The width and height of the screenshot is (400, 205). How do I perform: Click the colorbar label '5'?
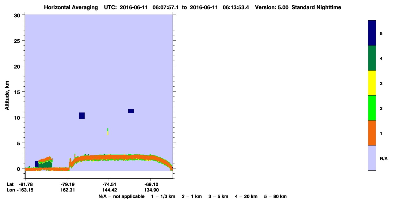(x=381, y=34)
